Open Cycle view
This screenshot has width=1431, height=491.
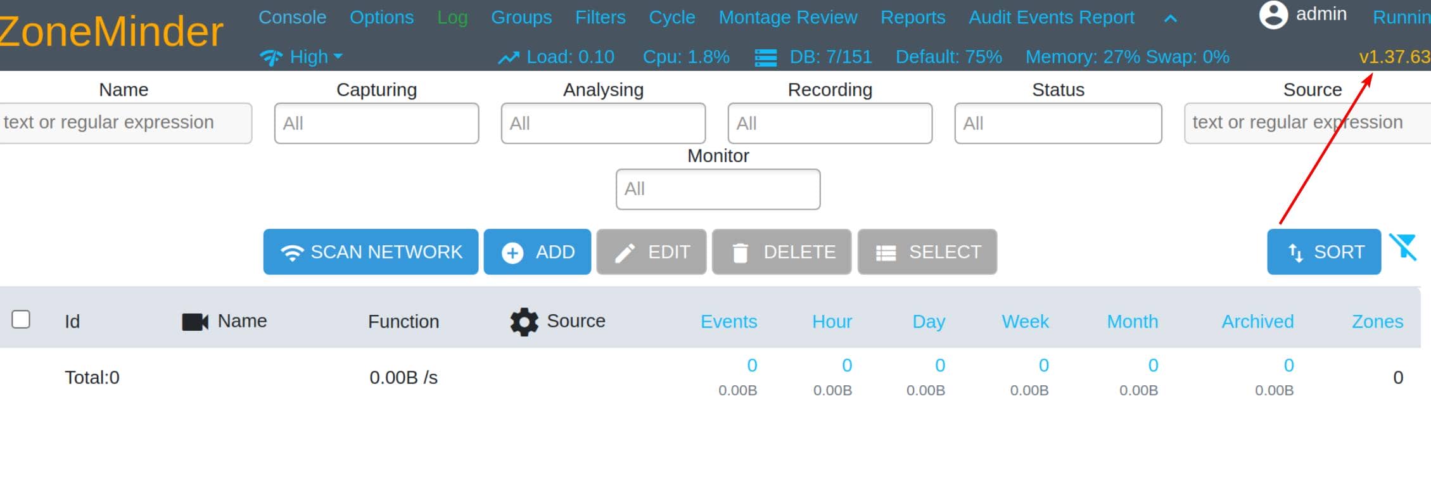click(x=671, y=17)
